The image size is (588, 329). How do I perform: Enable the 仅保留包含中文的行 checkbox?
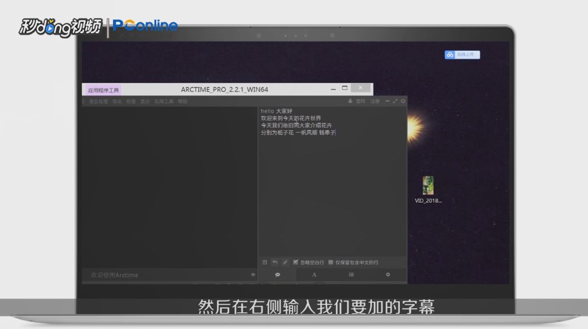pos(331,262)
